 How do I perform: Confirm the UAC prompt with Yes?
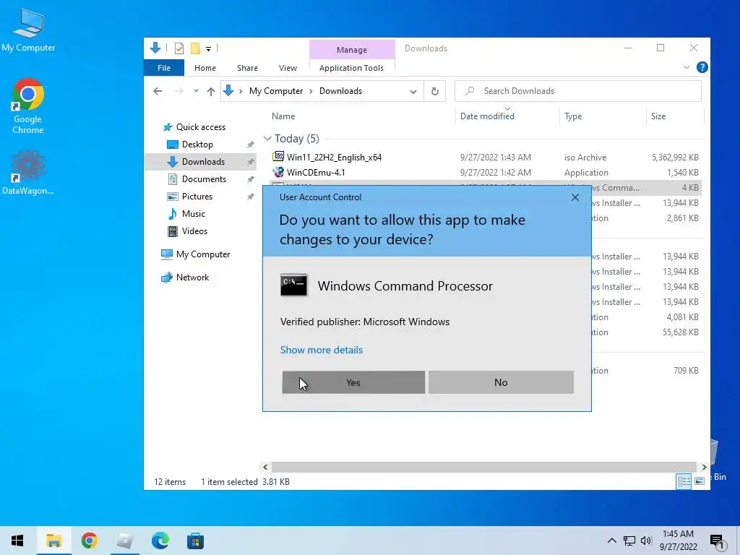coord(353,382)
